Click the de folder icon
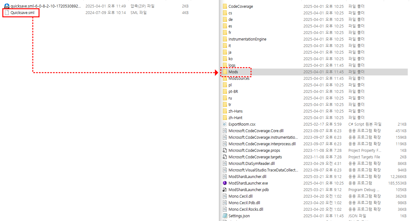The image size is (414, 221). pyautogui.click(x=225, y=19)
